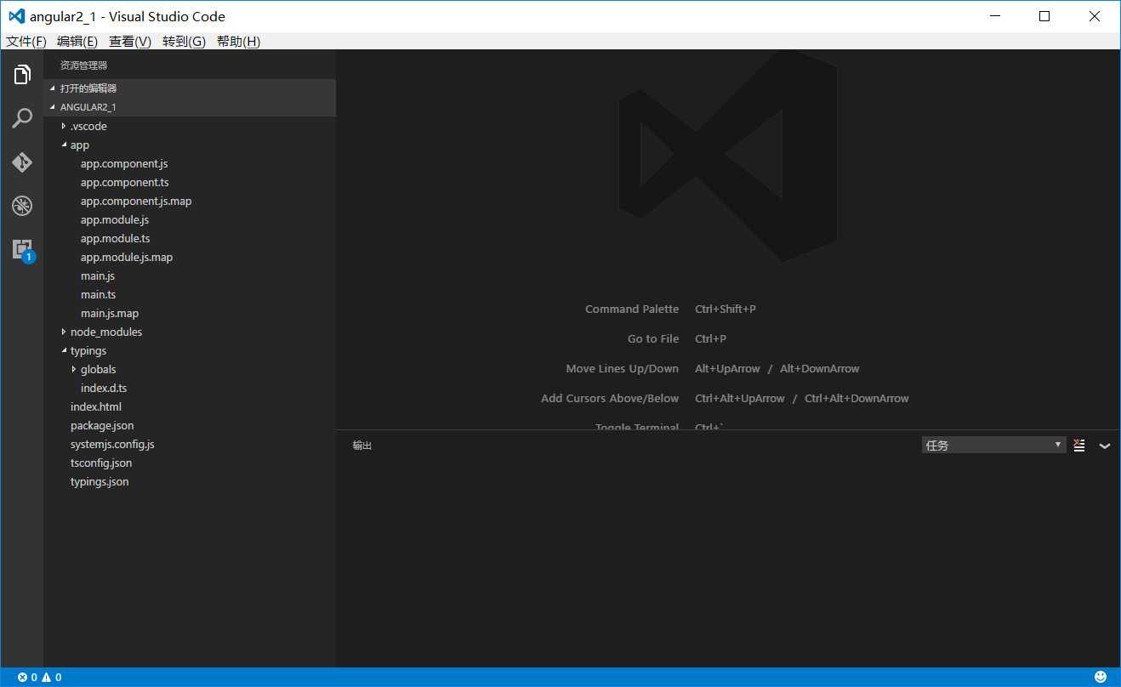
Task: Maximize the Visual Studio Code window
Action: tap(1044, 16)
